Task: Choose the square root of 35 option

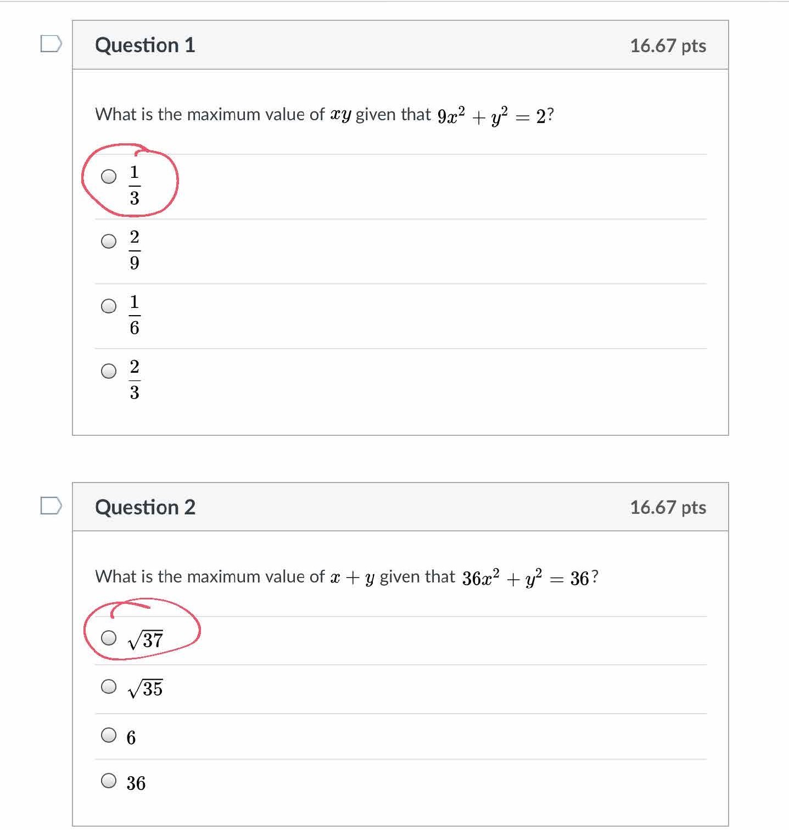Action: click(109, 686)
